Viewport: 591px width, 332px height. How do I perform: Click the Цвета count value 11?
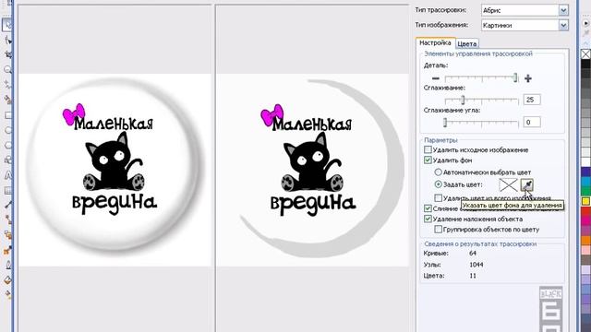[473, 276]
